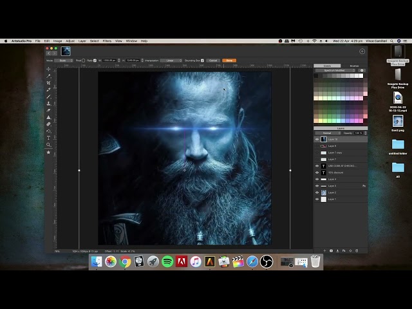Screen dimensions: 412x309
Task: Hide Layer 3 via eye icon
Action: [x=317, y=186]
